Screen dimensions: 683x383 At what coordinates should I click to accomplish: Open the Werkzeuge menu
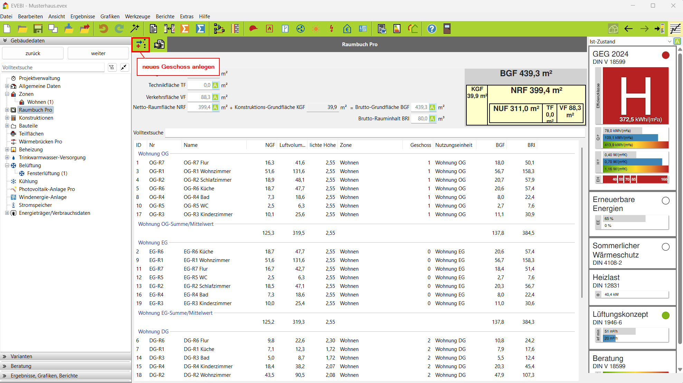point(137,17)
